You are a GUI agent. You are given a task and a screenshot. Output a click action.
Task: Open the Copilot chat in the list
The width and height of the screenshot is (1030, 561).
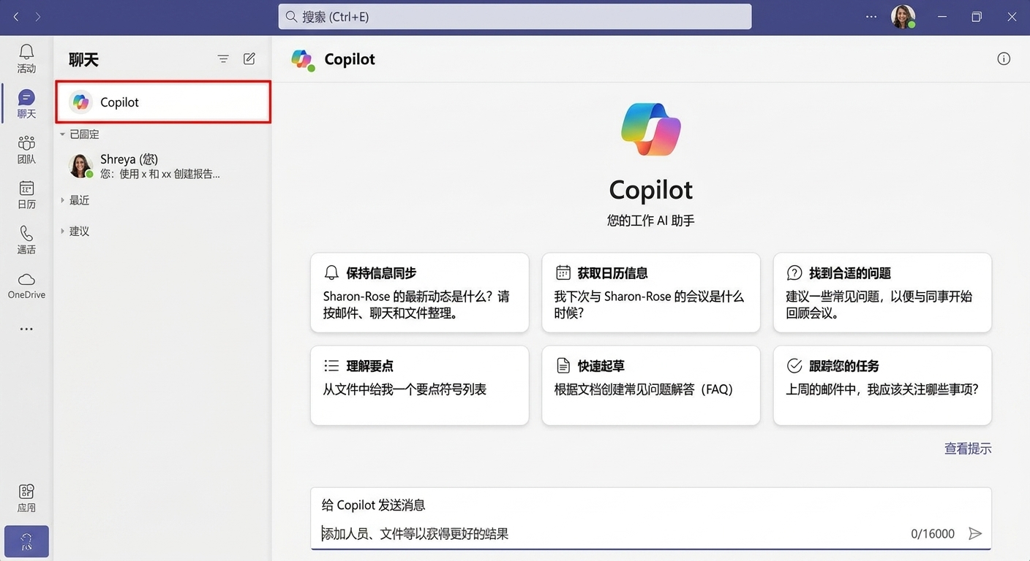click(163, 102)
